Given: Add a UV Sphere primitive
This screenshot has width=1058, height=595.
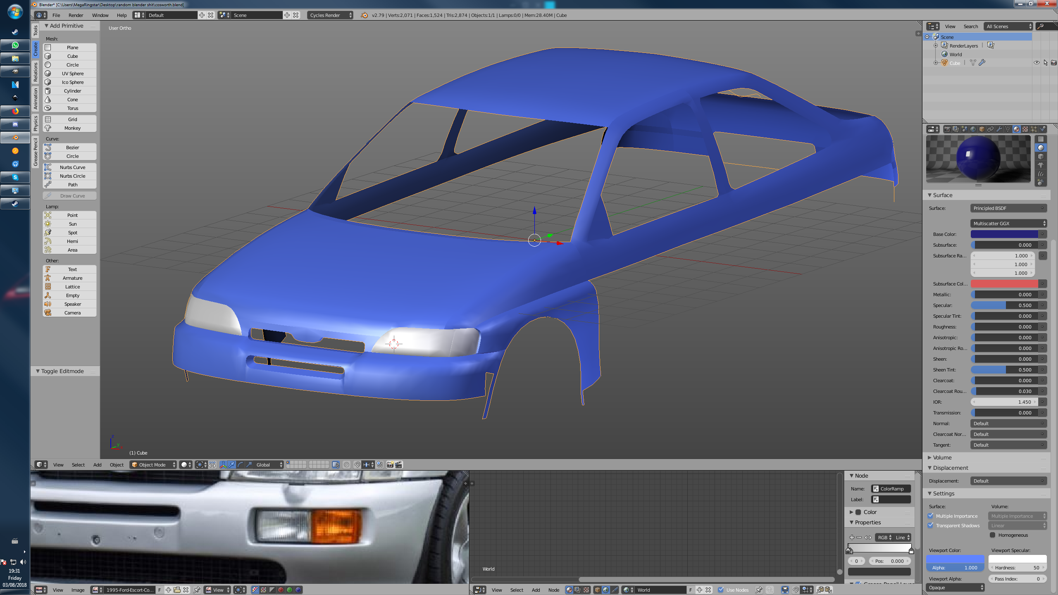Looking at the screenshot, I should [72, 74].
